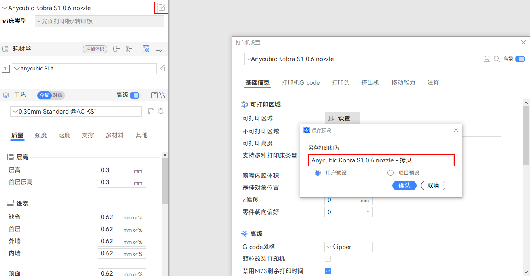This screenshot has width=530, height=276.
Task: Open the 移动能力 tab
Action: click(403, 82)
